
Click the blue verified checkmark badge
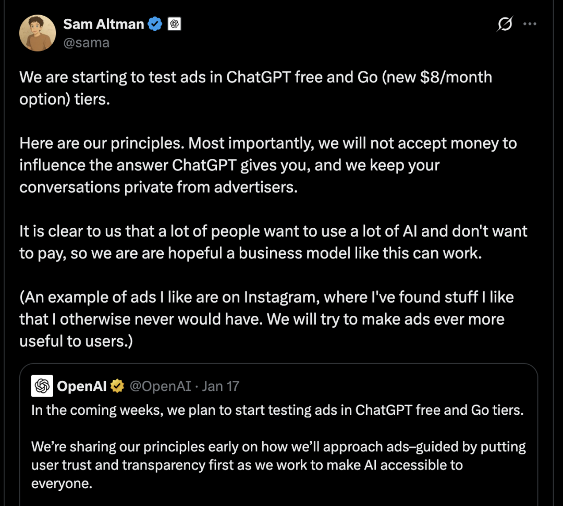coord(154,23)
